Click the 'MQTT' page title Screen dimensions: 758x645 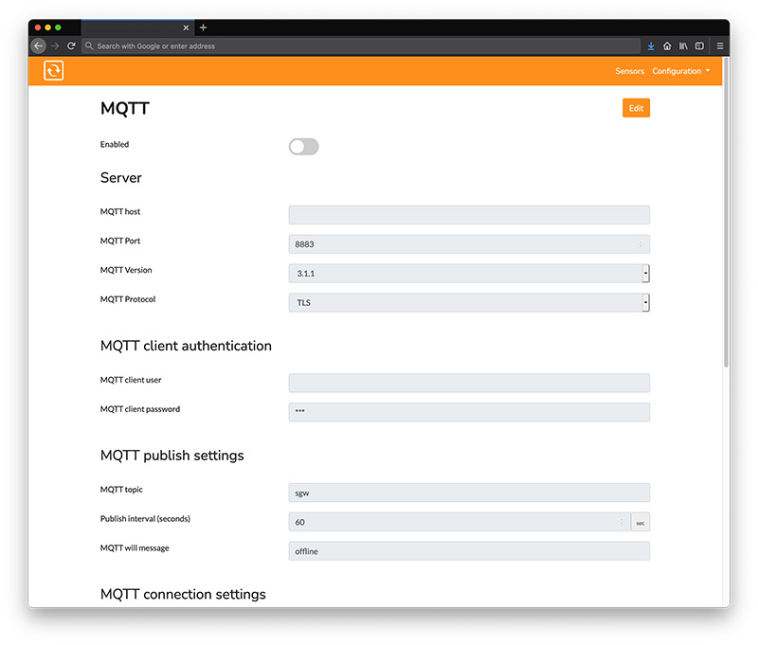pos(125,108)
